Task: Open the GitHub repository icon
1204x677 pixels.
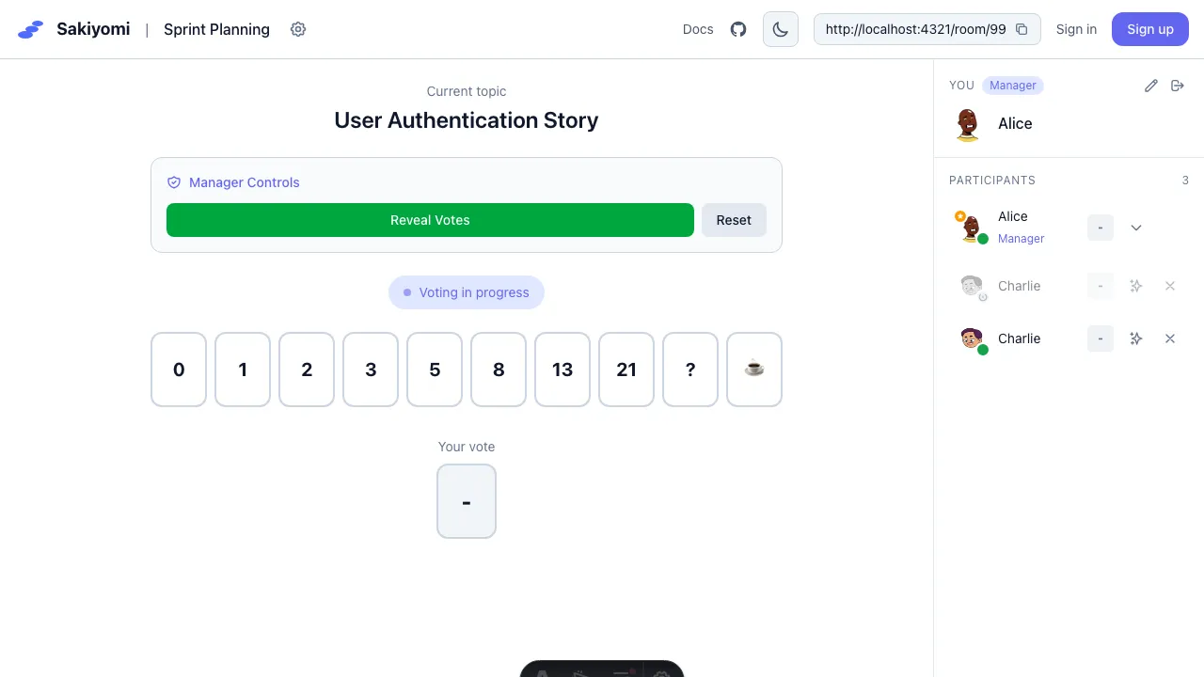Action: (x=737, y=29)
